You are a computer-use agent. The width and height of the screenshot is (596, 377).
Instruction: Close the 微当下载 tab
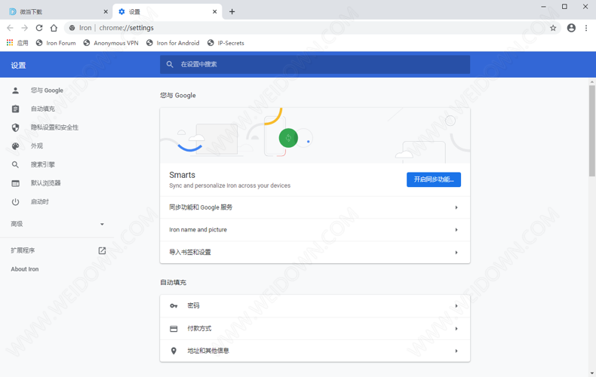click(106, 12)
